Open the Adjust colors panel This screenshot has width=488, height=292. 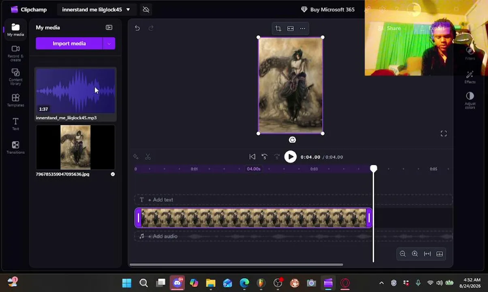click(470, 101)
